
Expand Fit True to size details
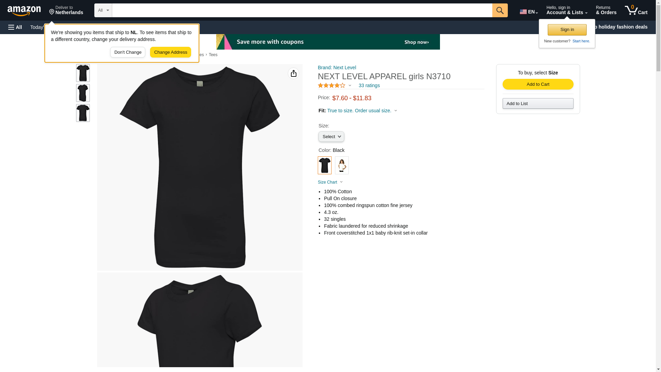359,111
